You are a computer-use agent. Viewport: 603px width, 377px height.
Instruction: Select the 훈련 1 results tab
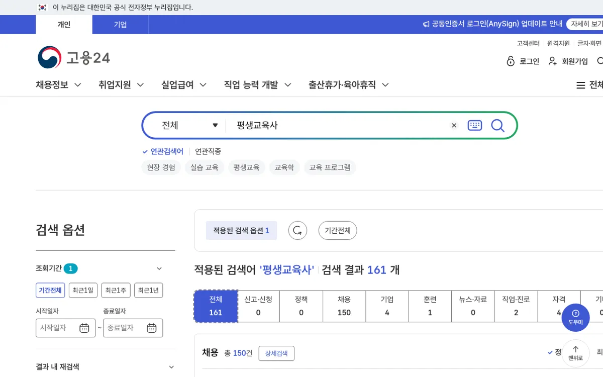pos(430,306)
